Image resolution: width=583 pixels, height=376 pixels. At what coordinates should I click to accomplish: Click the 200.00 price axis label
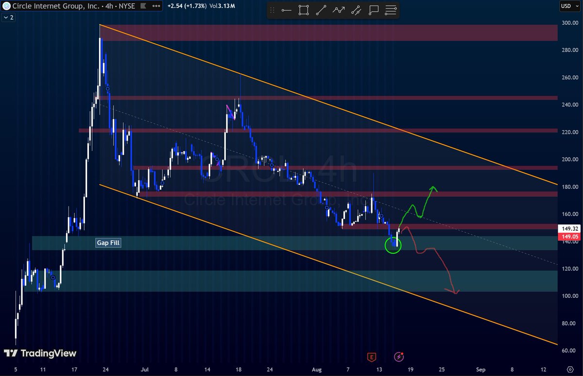click(x=570, y=159)
